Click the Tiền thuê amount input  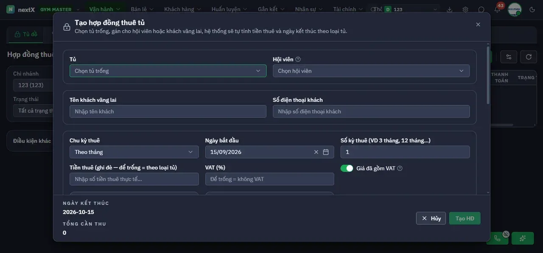tap(134, 179)
